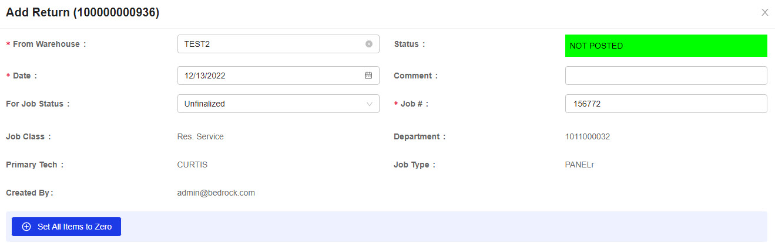Click the Res. Service job class value
The height and width of the screenshot is (243, 775).
pos(200,136)
